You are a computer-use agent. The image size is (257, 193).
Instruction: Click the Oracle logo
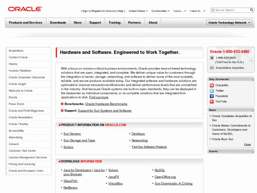25,9
